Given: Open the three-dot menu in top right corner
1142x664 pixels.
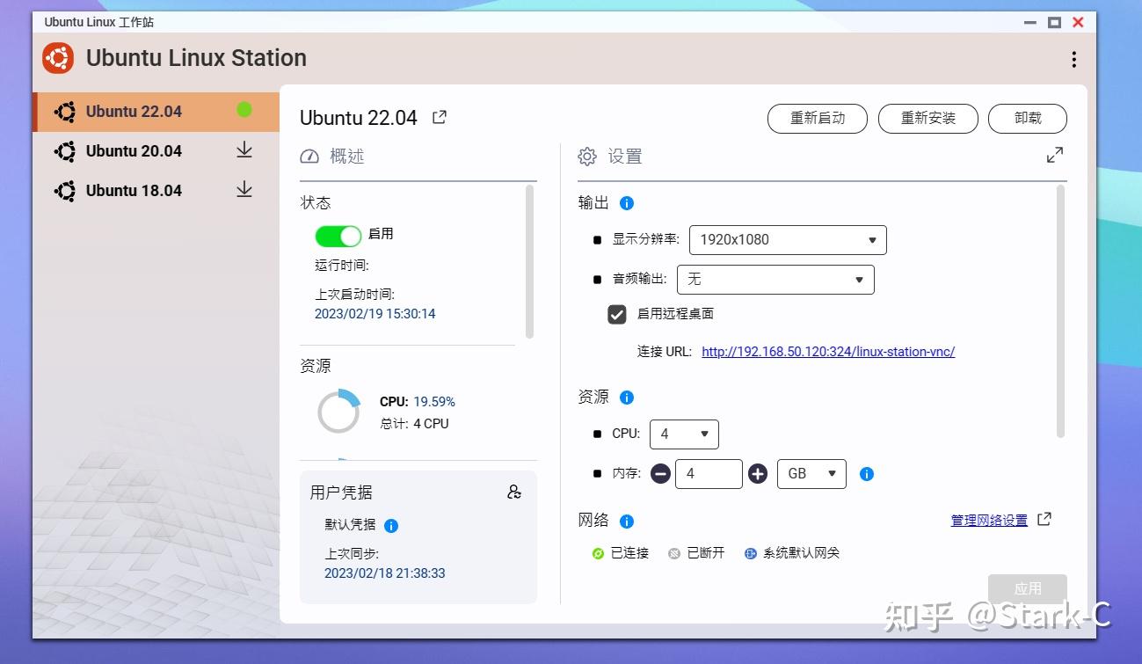Looking at the screenshot, I should point(1073,58).
